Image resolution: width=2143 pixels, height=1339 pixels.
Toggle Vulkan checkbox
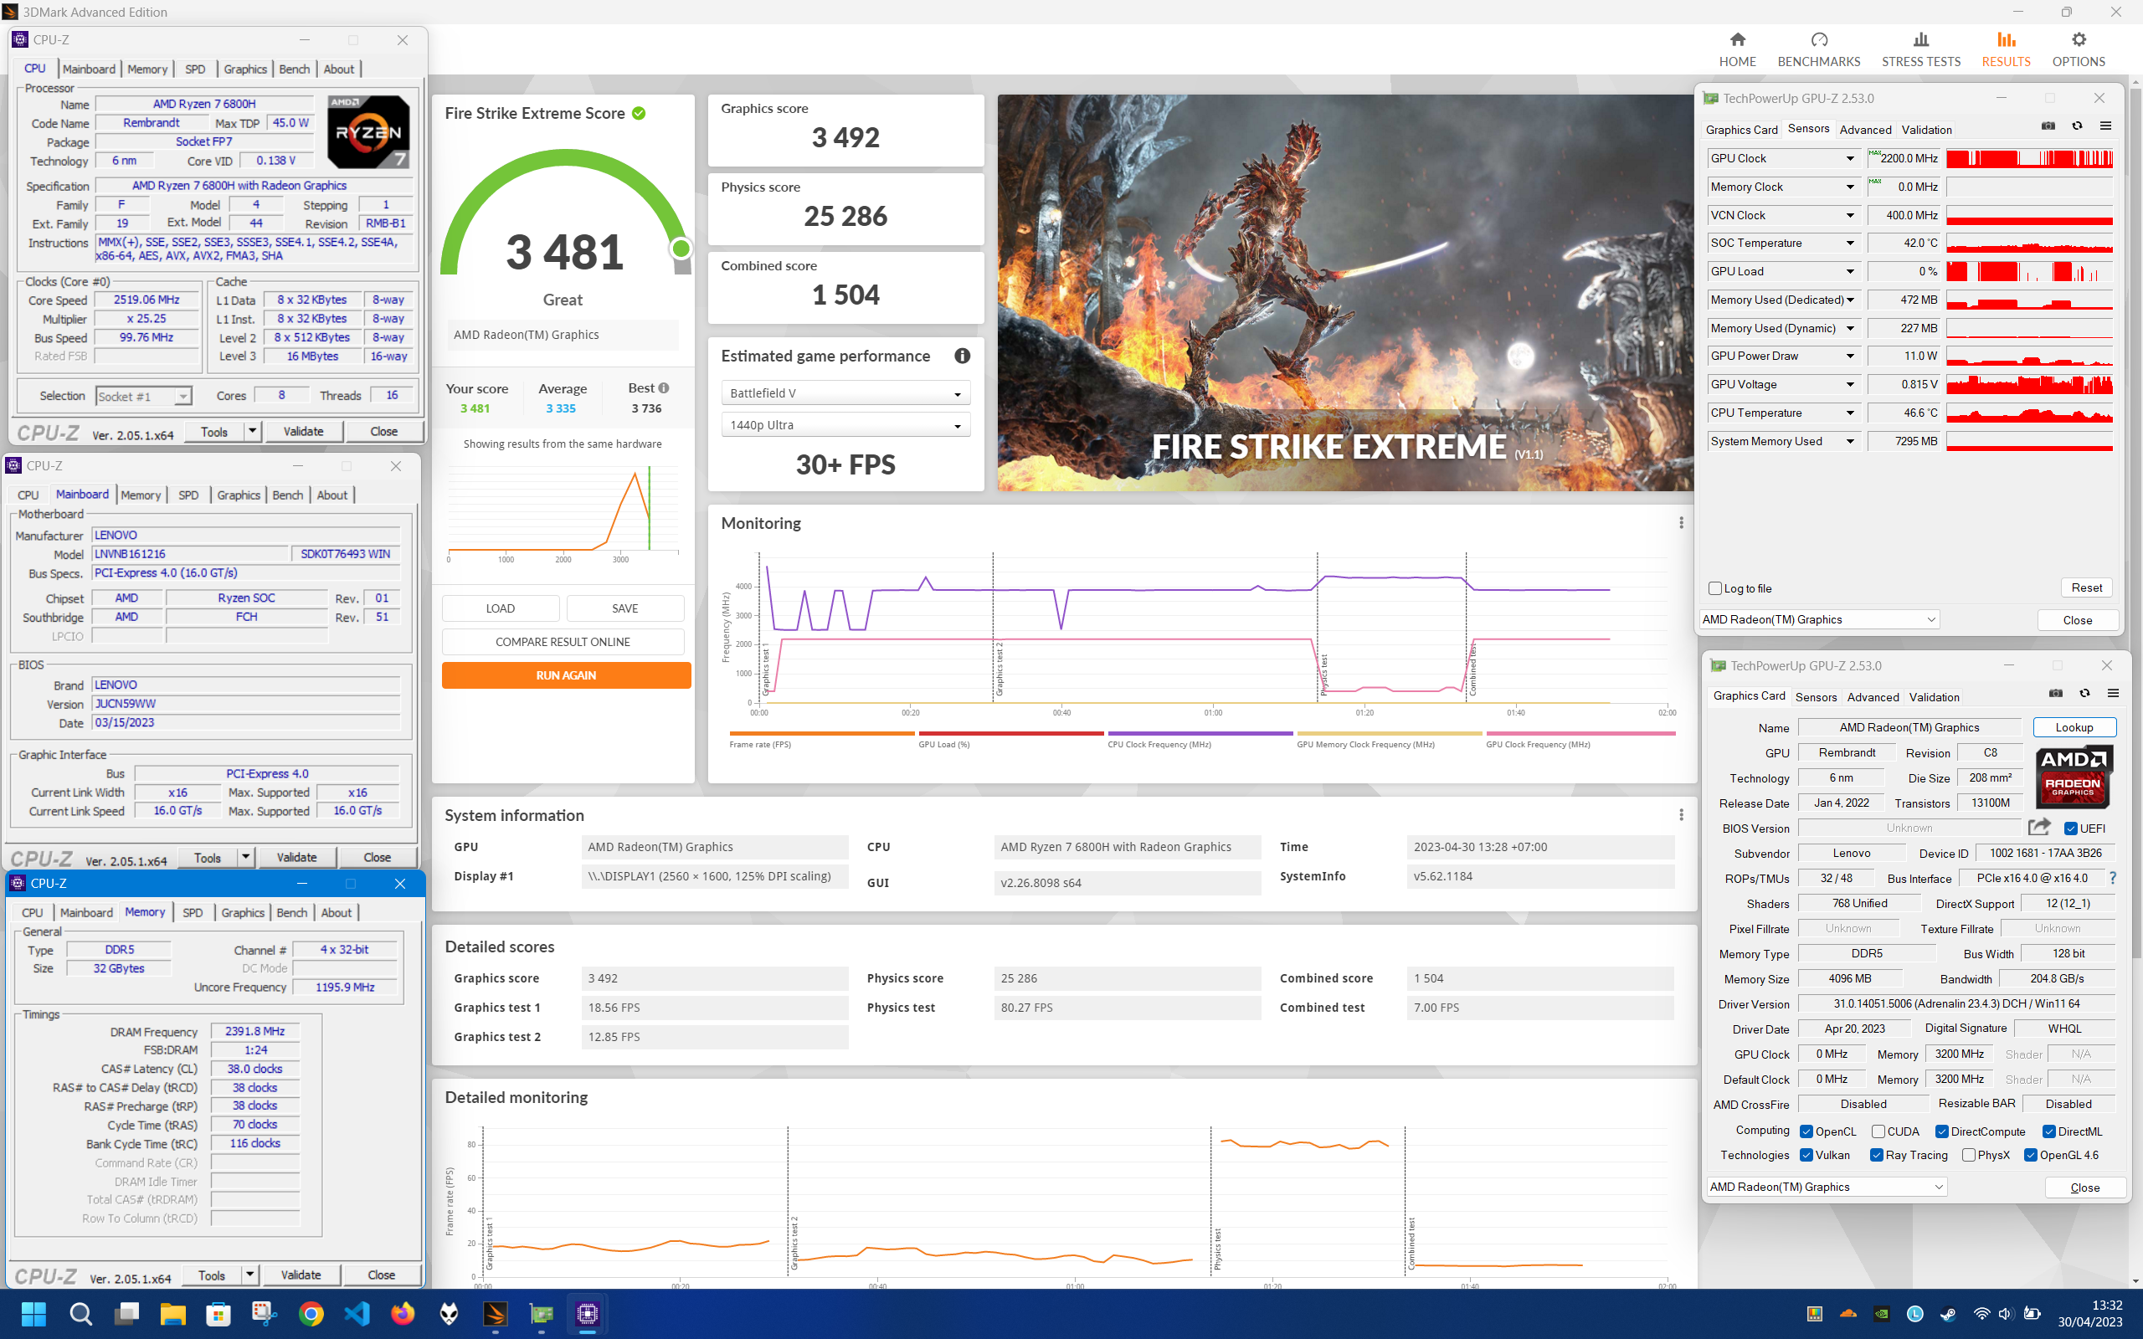[x=1806, y=1155]
